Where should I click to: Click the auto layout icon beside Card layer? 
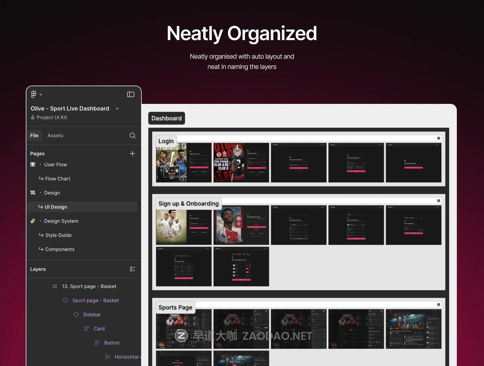[x=86, y=329]
